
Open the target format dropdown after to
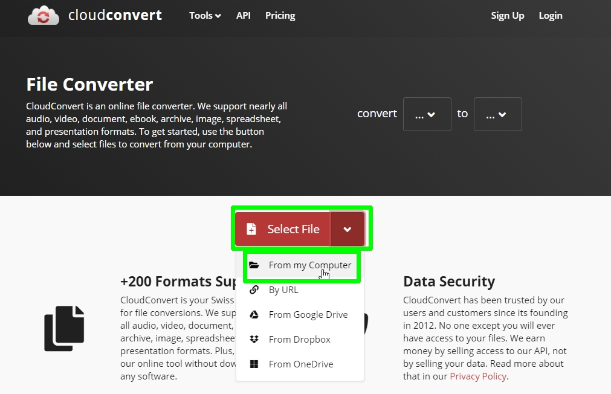[x=497, y=114]
